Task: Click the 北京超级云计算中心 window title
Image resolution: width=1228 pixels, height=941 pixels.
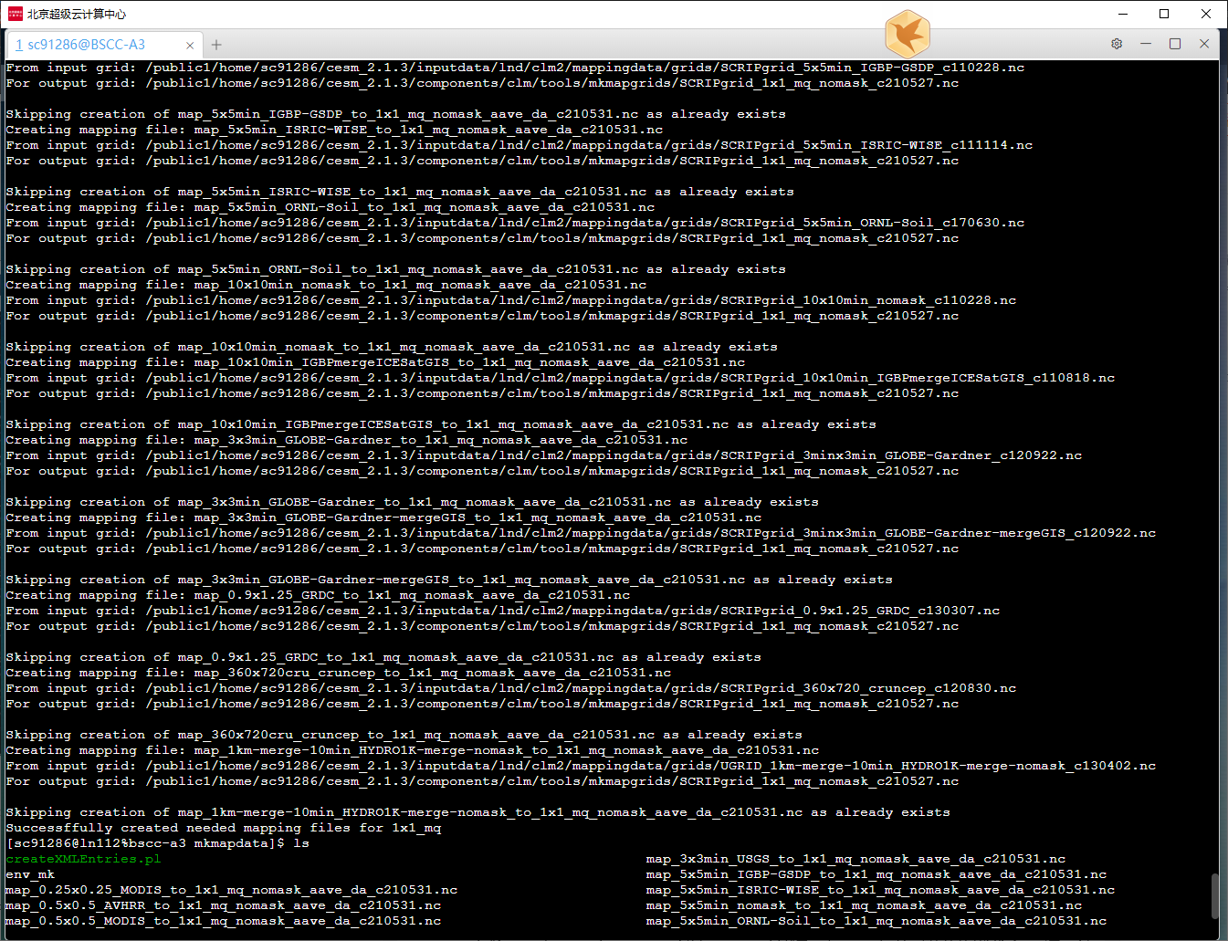Action: tap(77, 14)
